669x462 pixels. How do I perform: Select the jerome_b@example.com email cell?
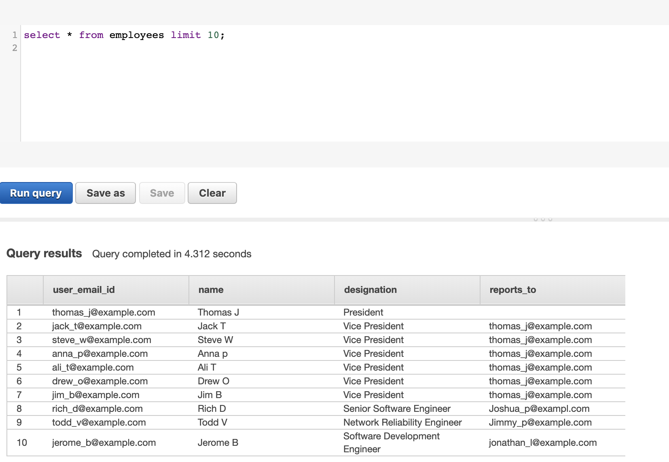click(104, 443)
